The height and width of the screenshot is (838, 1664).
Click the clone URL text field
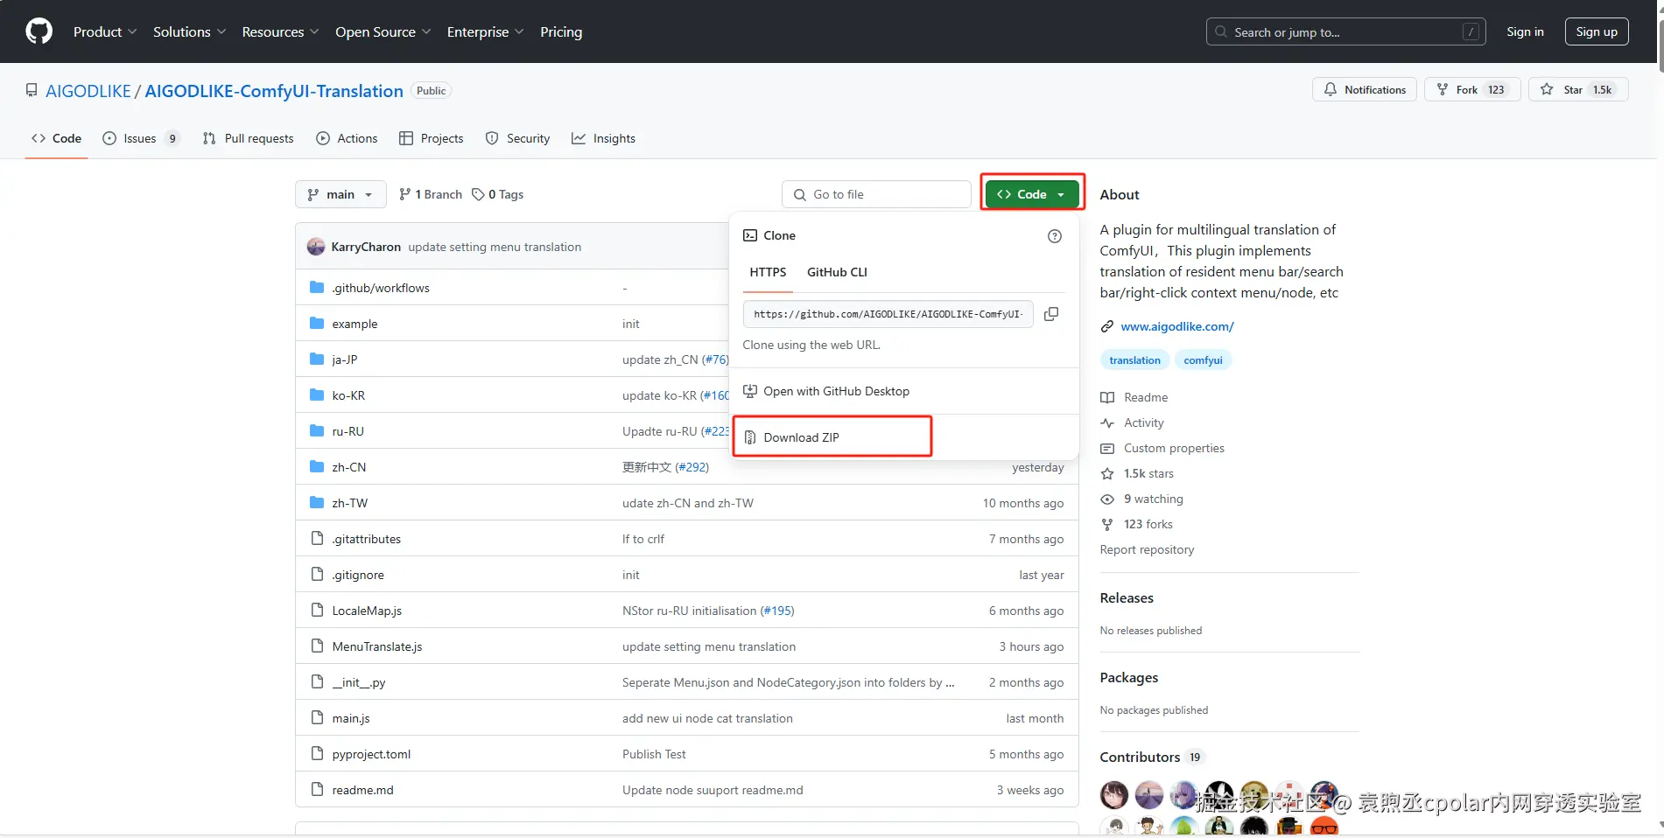point(888,314)
